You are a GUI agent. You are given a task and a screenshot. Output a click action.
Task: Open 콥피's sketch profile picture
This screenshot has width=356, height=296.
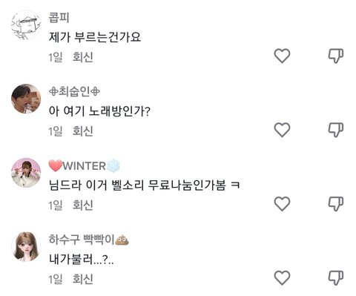(26, 24)
